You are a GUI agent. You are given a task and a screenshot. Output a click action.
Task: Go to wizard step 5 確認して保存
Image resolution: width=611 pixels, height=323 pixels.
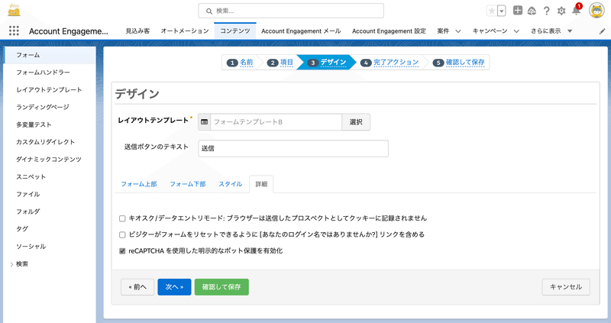[460, 63]
